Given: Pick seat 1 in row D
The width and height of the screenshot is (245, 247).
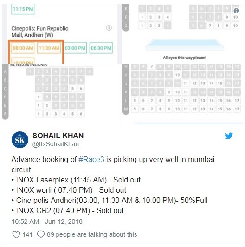Looking at the screenshot, I should click(x=39, y=97).
